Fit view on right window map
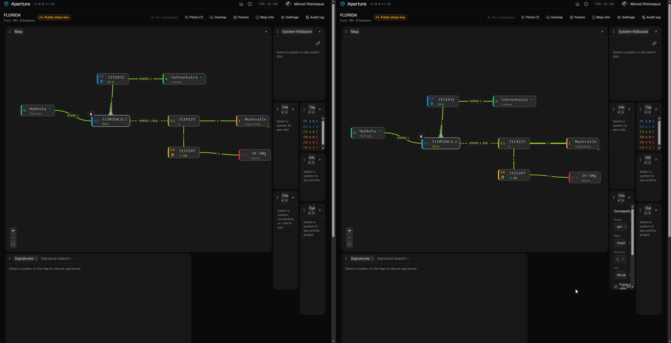671x343 pixels. (349, 244)
